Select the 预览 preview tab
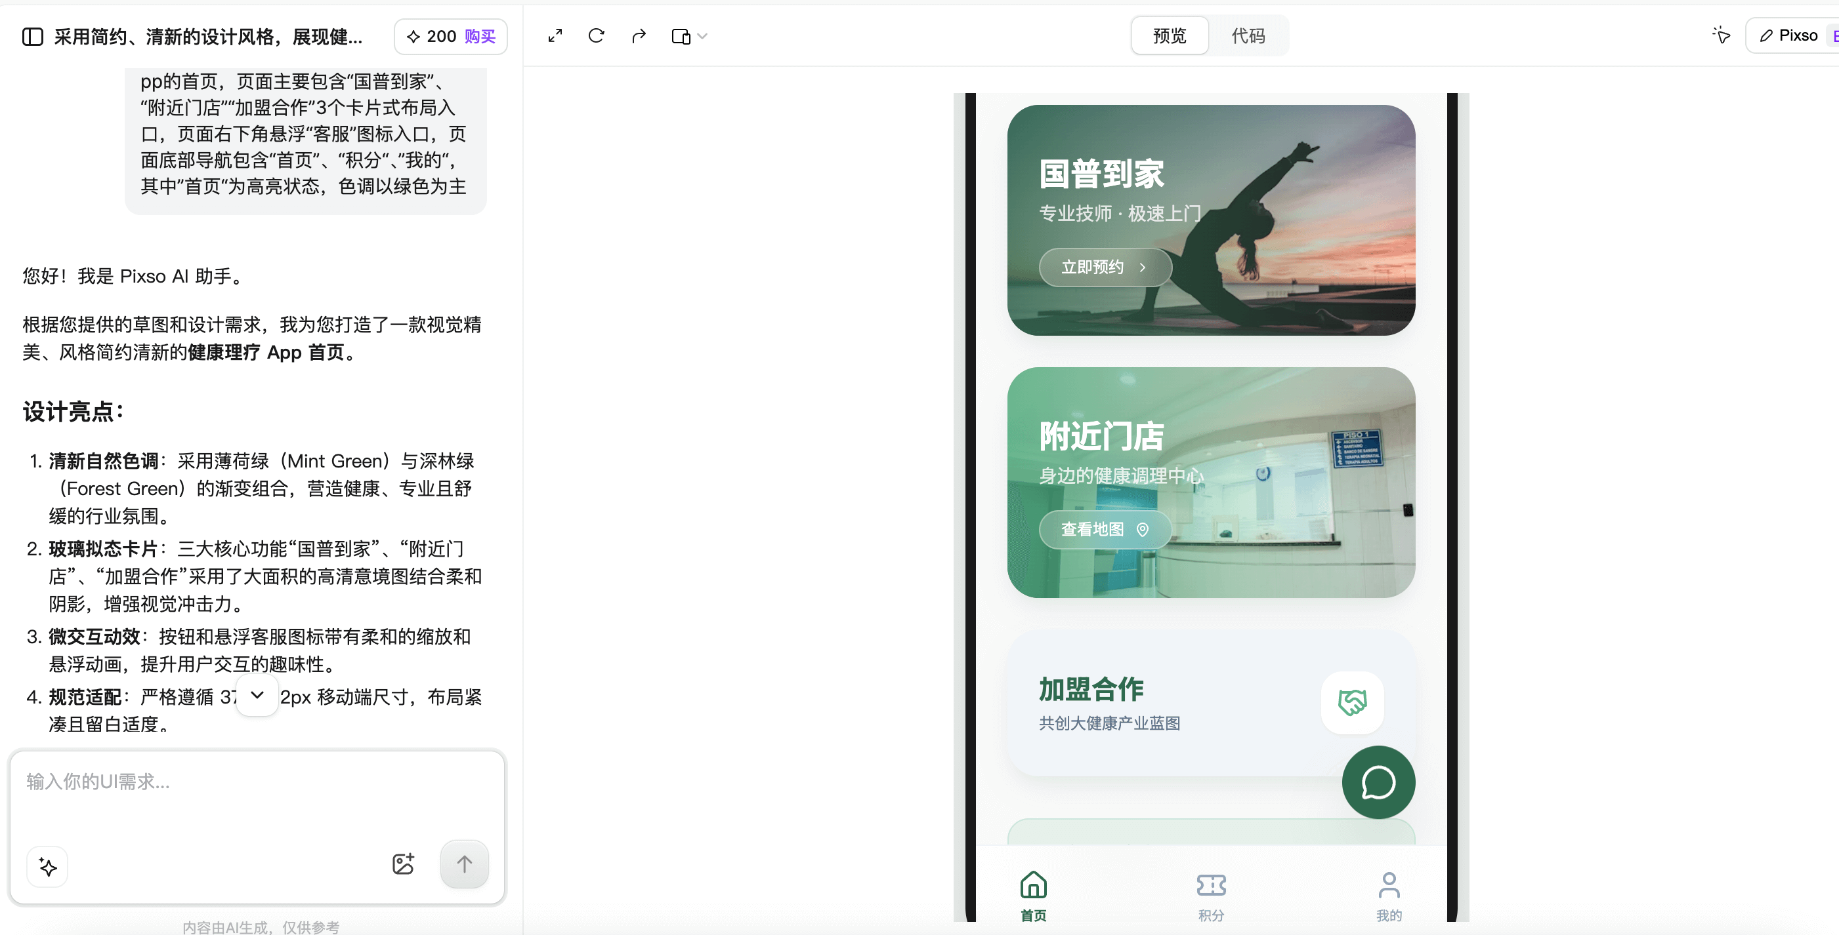Image resolution: width=1839 pixels, height=935 pixels. point(1169,35)
